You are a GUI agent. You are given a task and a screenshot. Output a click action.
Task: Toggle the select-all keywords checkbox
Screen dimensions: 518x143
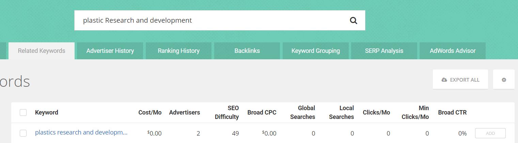[x=23, y=113]
